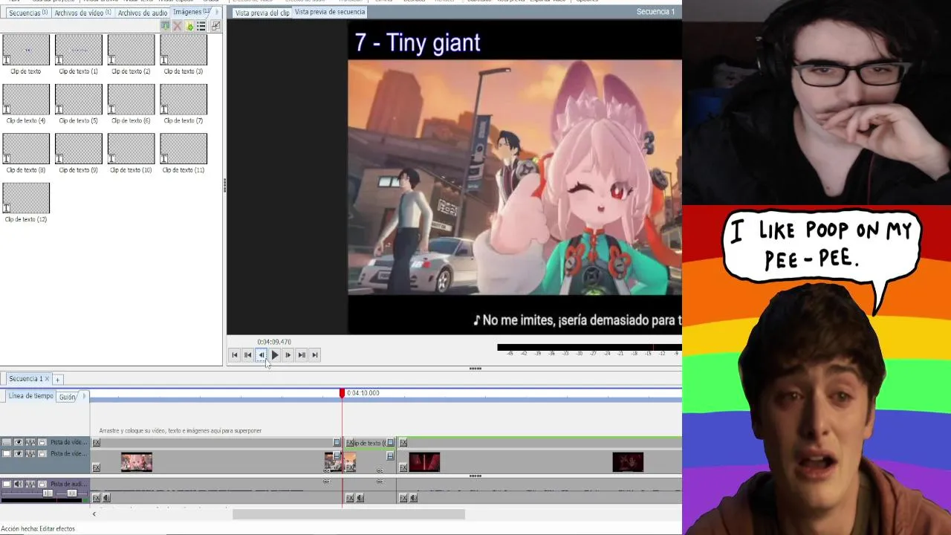The image size is (951, 535).
Task: Expand timeline view tabs arrow
Action: tap(84, 396)
